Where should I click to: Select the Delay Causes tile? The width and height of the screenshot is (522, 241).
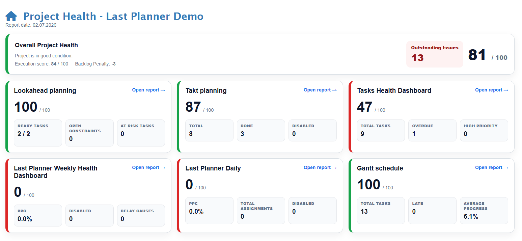[x=141, y=215]
